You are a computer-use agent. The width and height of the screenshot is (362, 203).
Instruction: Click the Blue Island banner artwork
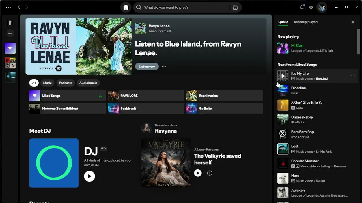(79, 47)
